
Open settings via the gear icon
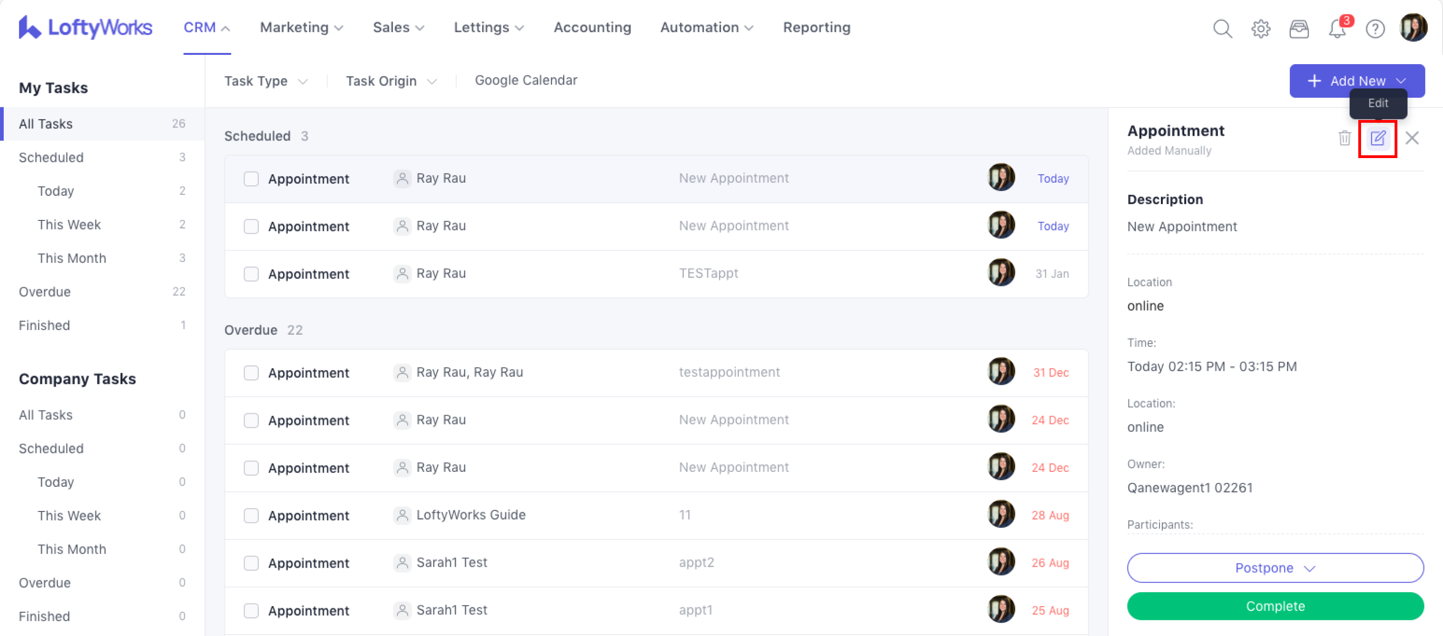[x=1261, y=28]
